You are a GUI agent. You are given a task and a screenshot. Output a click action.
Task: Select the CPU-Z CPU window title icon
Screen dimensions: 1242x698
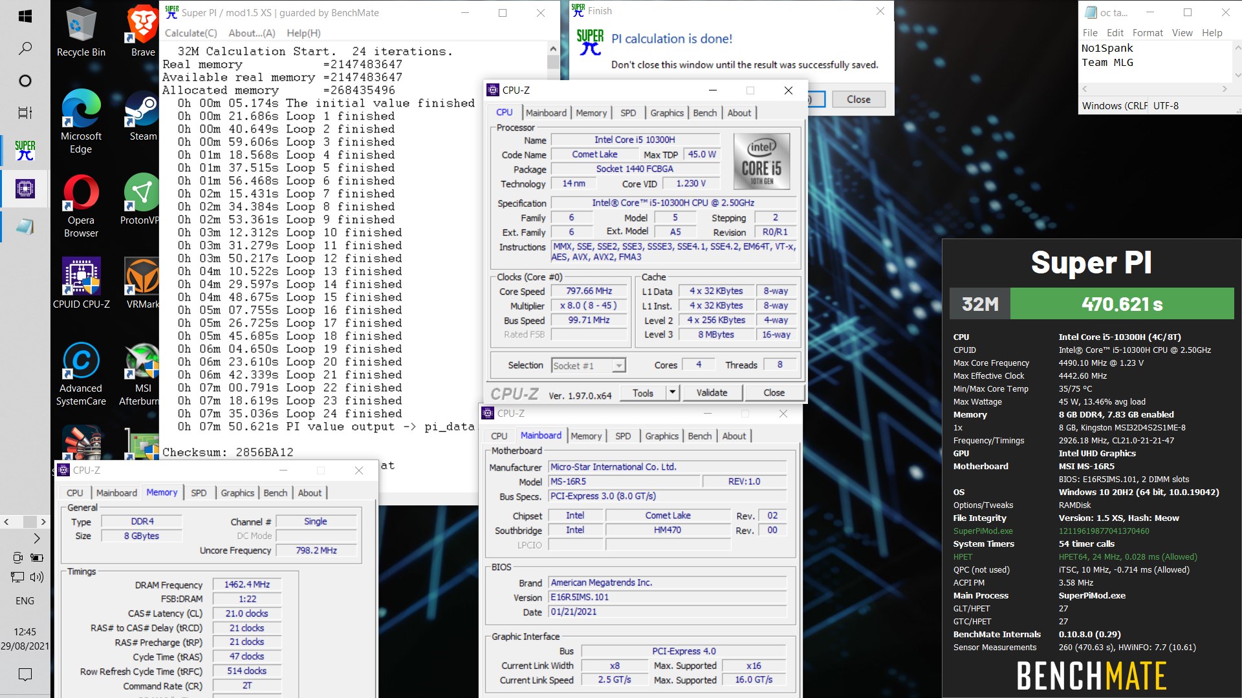coord(493,90)
